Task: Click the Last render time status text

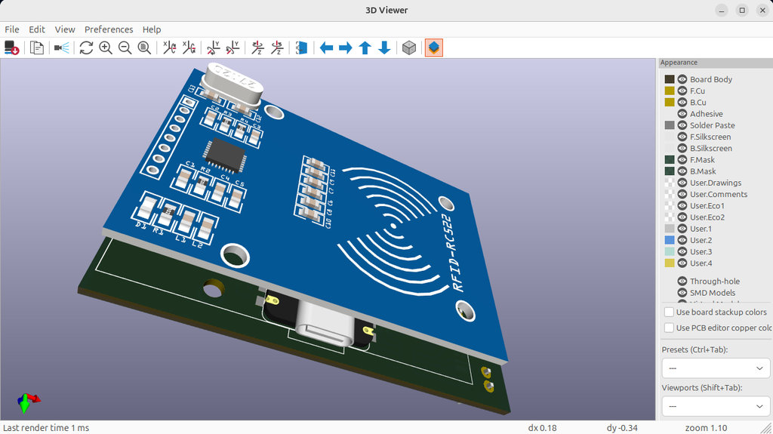Action: click(x=46, y=428)
